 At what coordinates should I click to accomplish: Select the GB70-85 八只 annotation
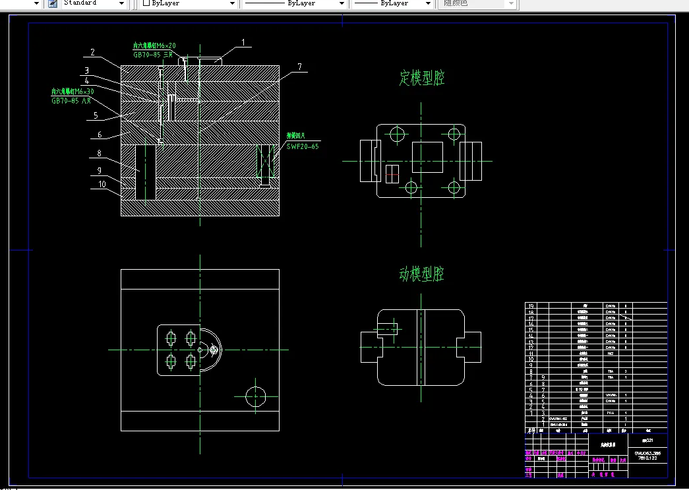(x=71, y=101)
